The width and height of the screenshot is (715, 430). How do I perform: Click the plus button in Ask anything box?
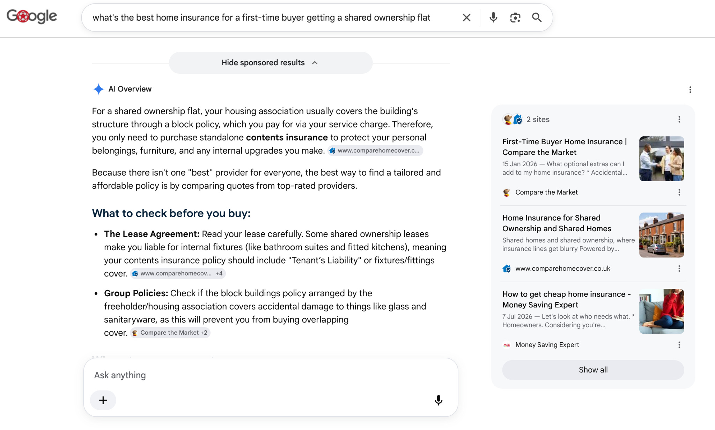tap(103, 400)
